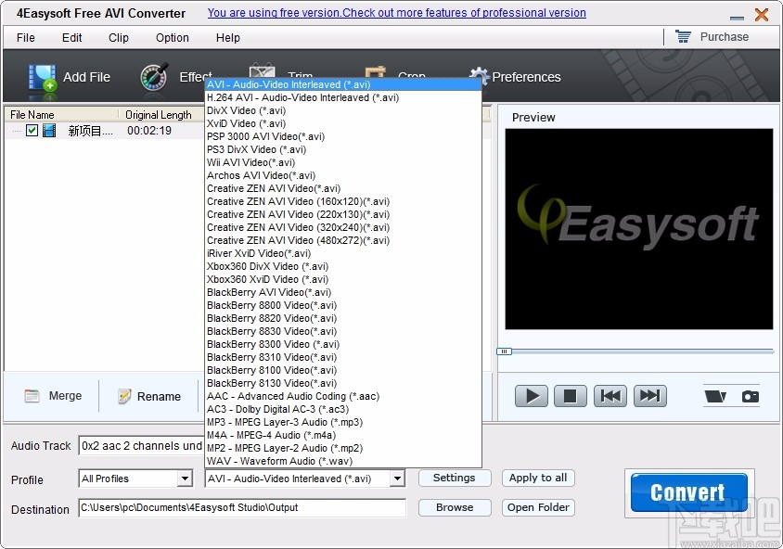Image resolution: width=783 pixels, height=549 pixels.
Task: Open the Effect tool
Action: (154, 76)
